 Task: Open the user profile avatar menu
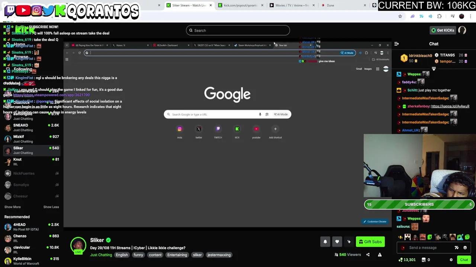point(462,30)
